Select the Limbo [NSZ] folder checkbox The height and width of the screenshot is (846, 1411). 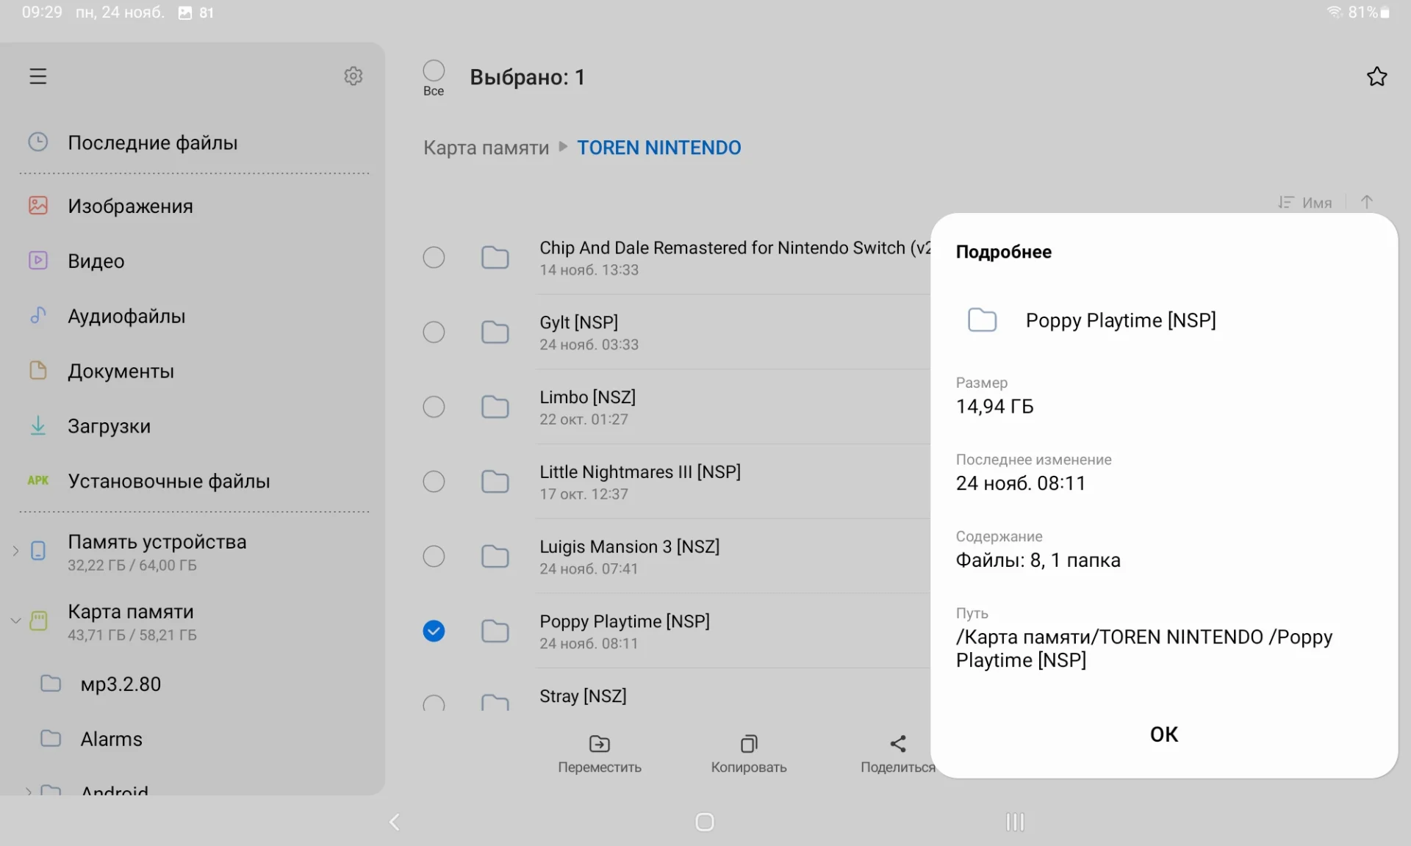[x=434, y=407]
